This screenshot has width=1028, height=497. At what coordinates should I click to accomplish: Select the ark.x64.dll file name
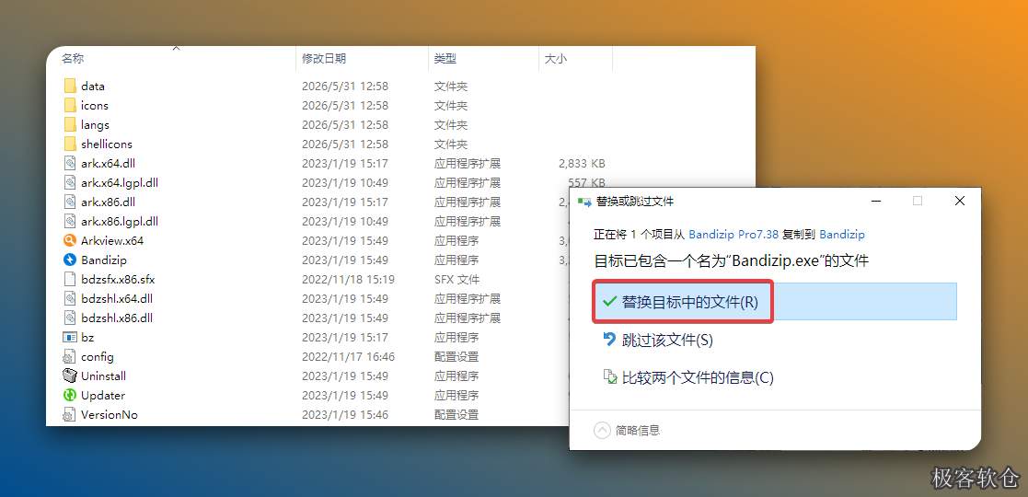tap(109, 163)
